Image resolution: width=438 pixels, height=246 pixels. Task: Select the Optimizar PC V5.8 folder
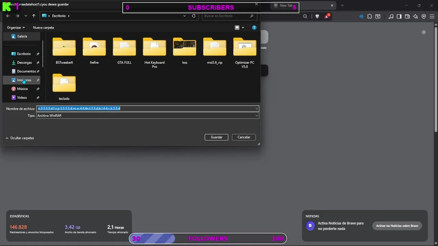point(245,53)
